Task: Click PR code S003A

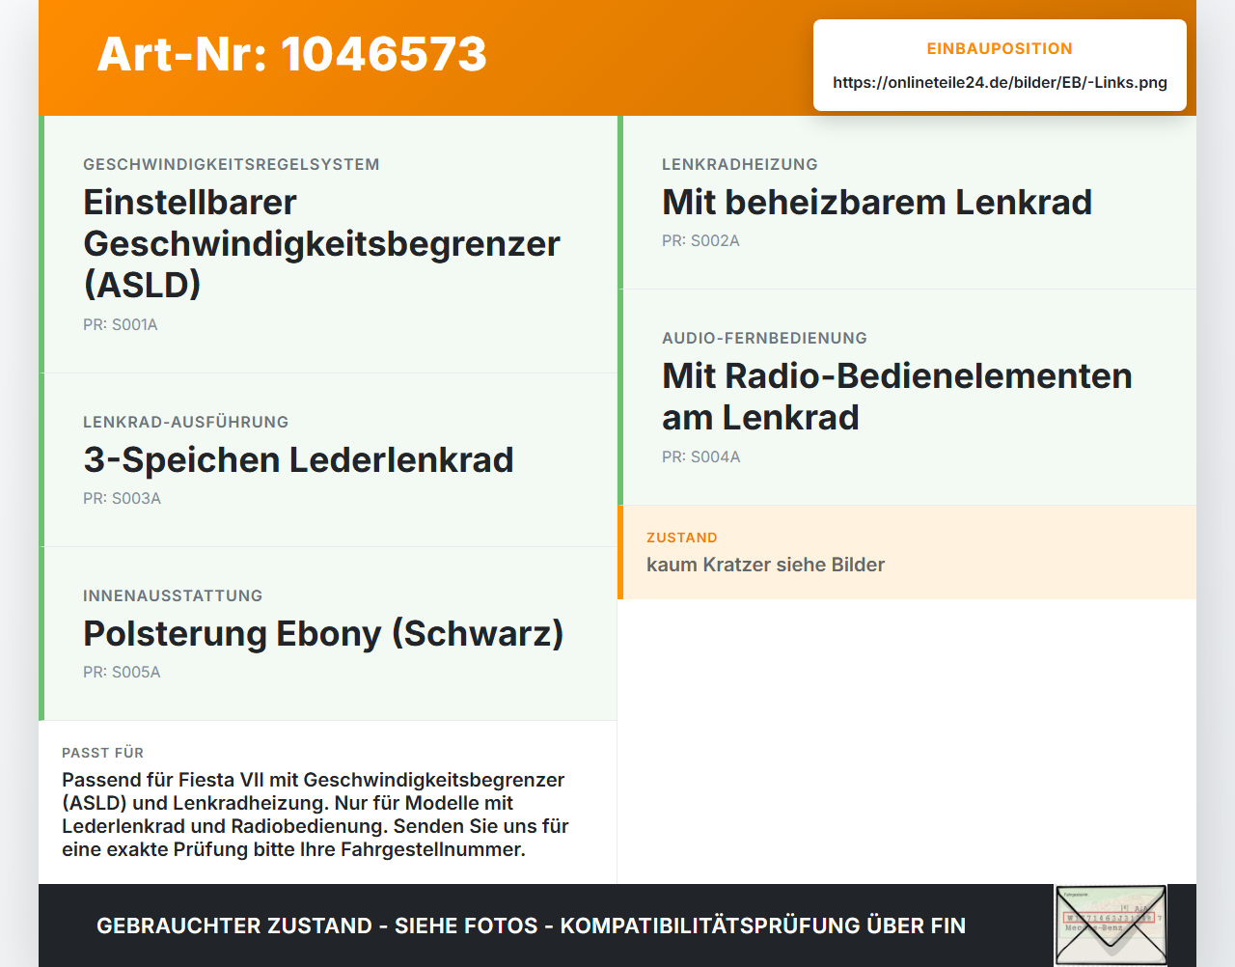Action: 123,499
